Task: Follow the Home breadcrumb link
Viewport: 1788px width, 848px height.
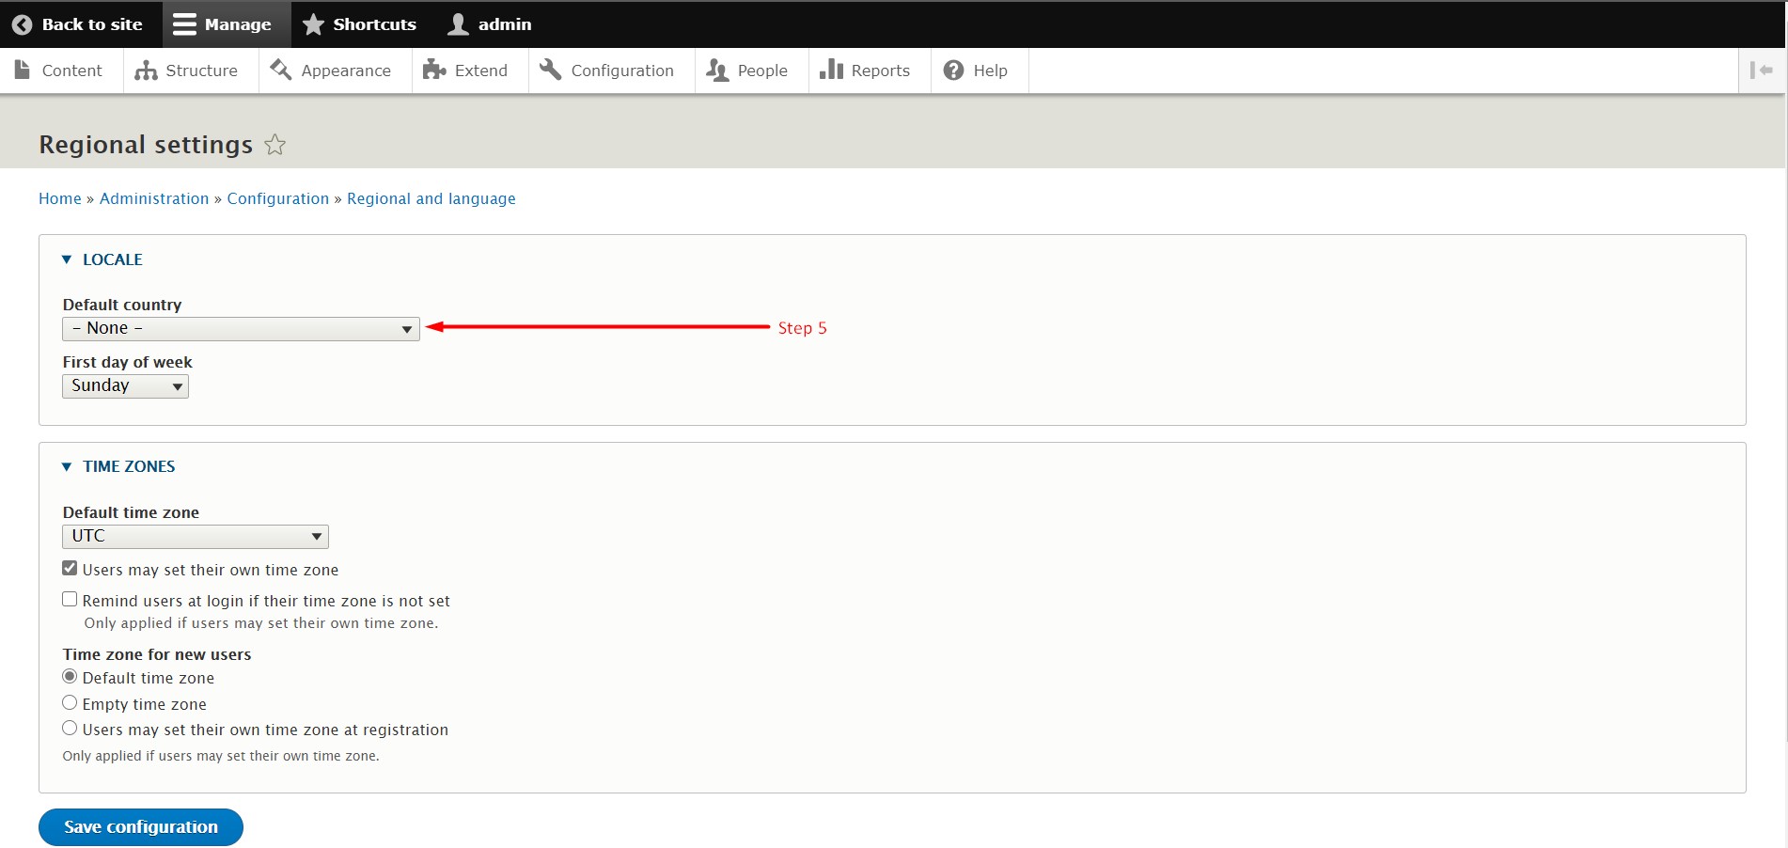Action: (60, 198)
